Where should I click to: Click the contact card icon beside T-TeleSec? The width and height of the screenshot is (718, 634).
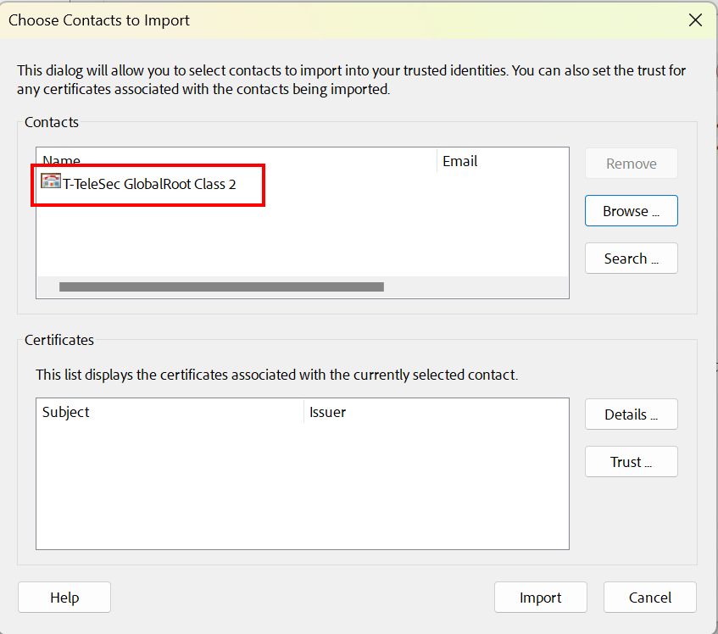pyautogui.click(x=51, y=181)
